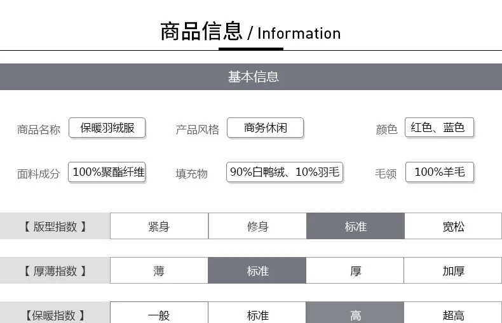Choose highlighted 标准 in 版型指数 row
The width and height of the screenshot is (502, 323).
tap(355, 226)
